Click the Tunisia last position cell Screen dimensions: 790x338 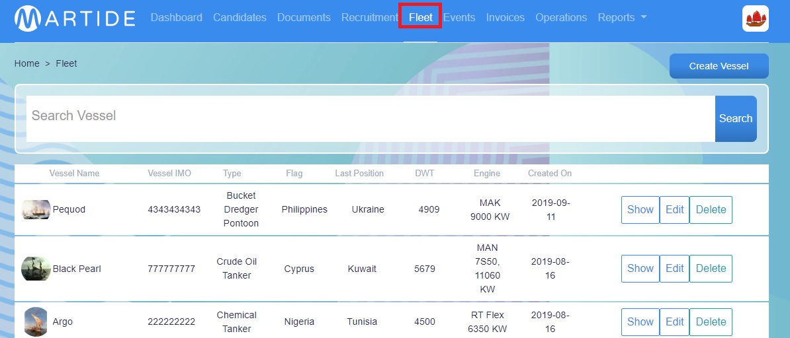[x=362, y=322]
